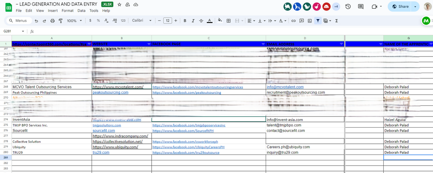Search the Menus box
This screenshot has width=433, height=173.
click(x=19, y=21)
